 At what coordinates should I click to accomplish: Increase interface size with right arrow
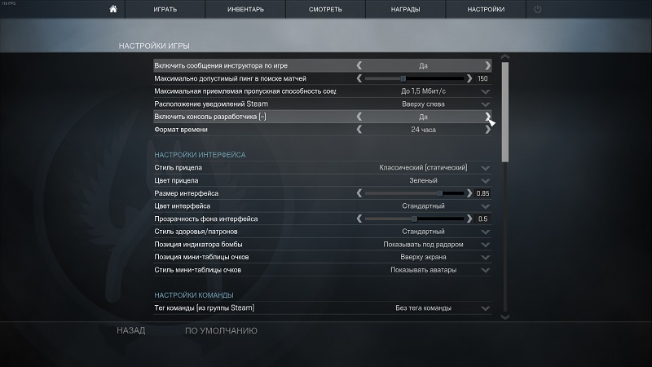[x=469, y=193]
